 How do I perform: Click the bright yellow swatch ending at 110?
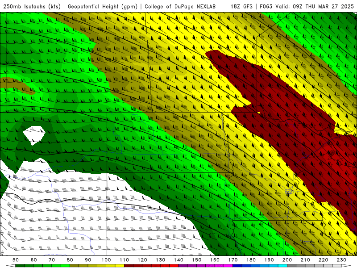tap(120, 266)
